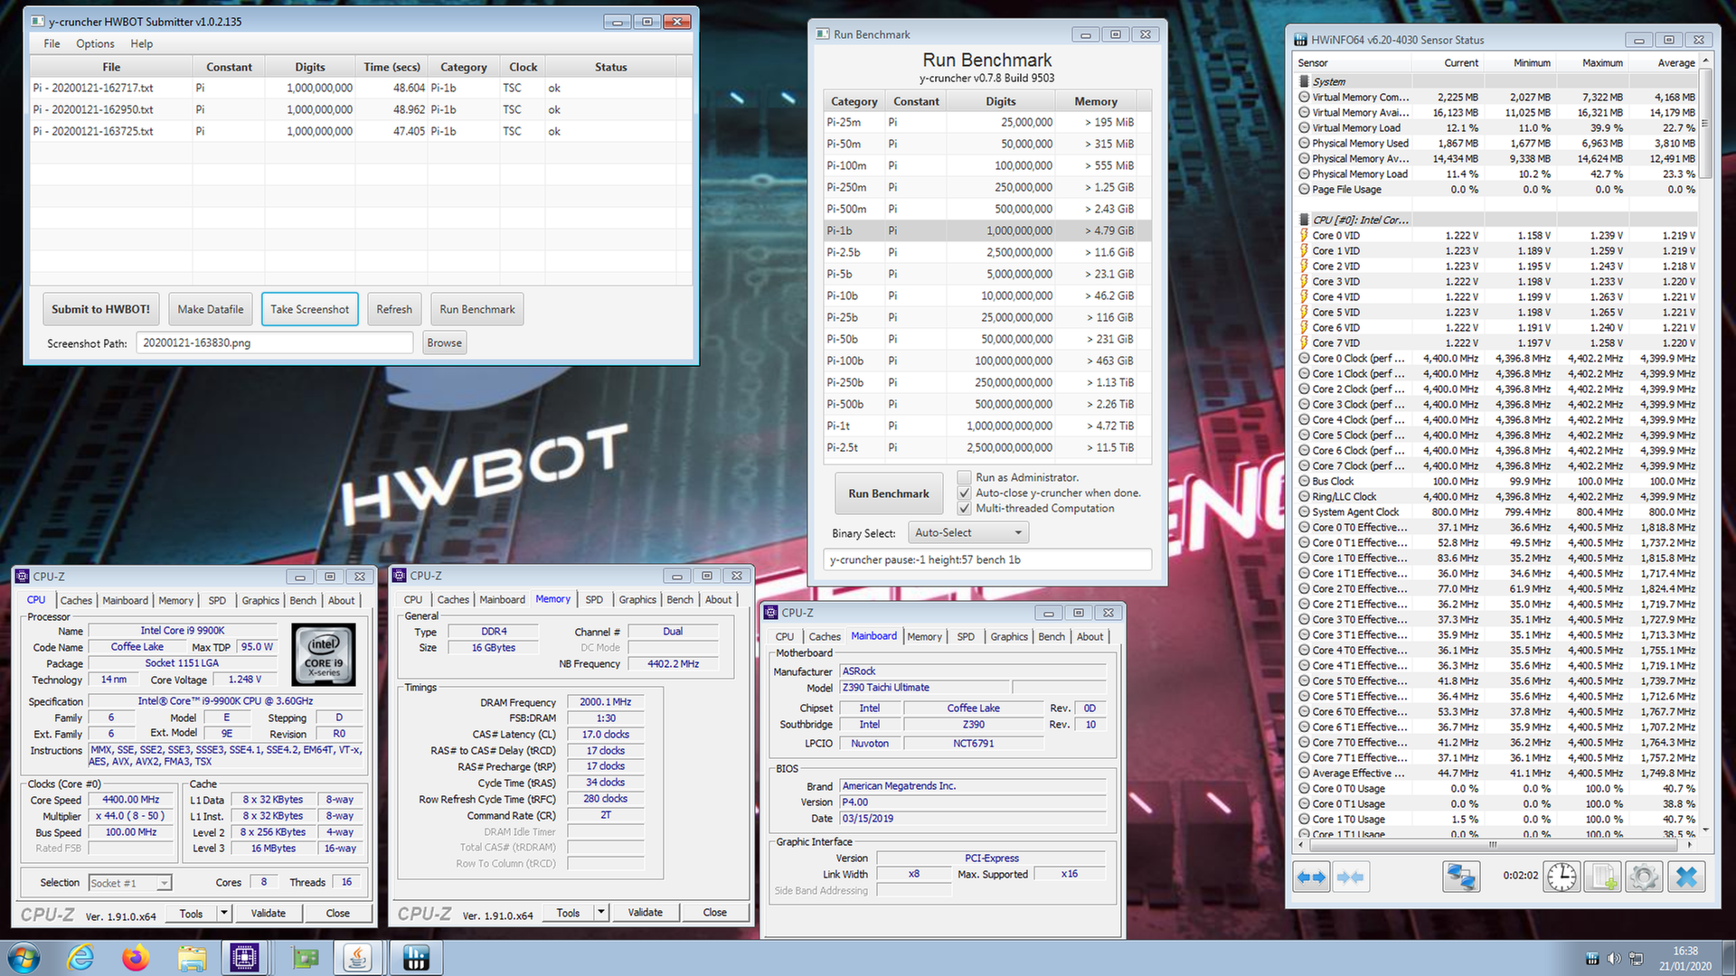Open the Binary Select Auto-Select dropdown
The width and height of the screenshot is (1736, 976).
(968, 533)
